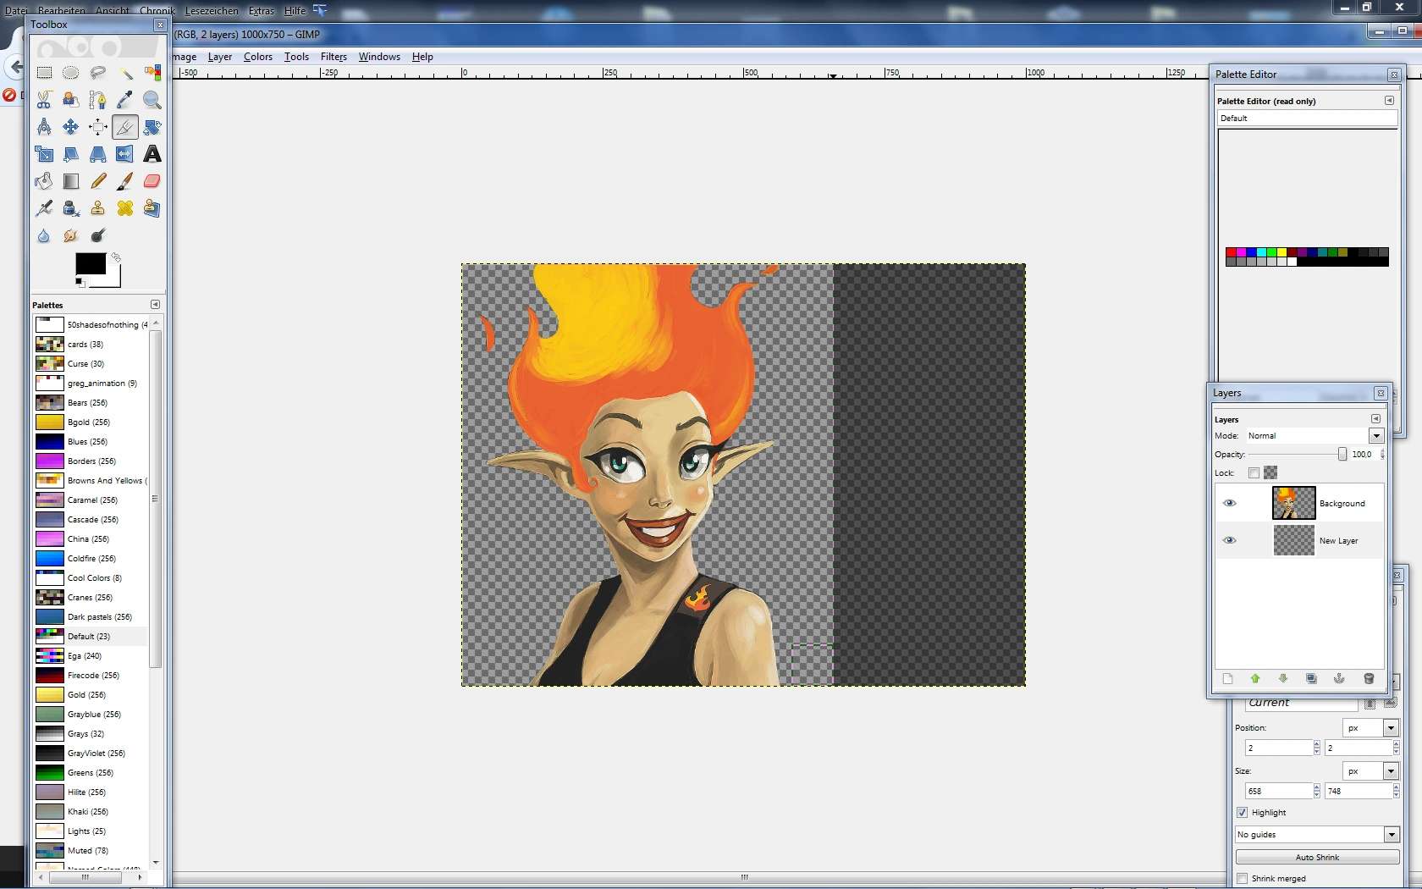The width and height of the screenshot is (1422, 889).
Task: Click the black foreground color swatch
Action: click(x=90, y=263)
